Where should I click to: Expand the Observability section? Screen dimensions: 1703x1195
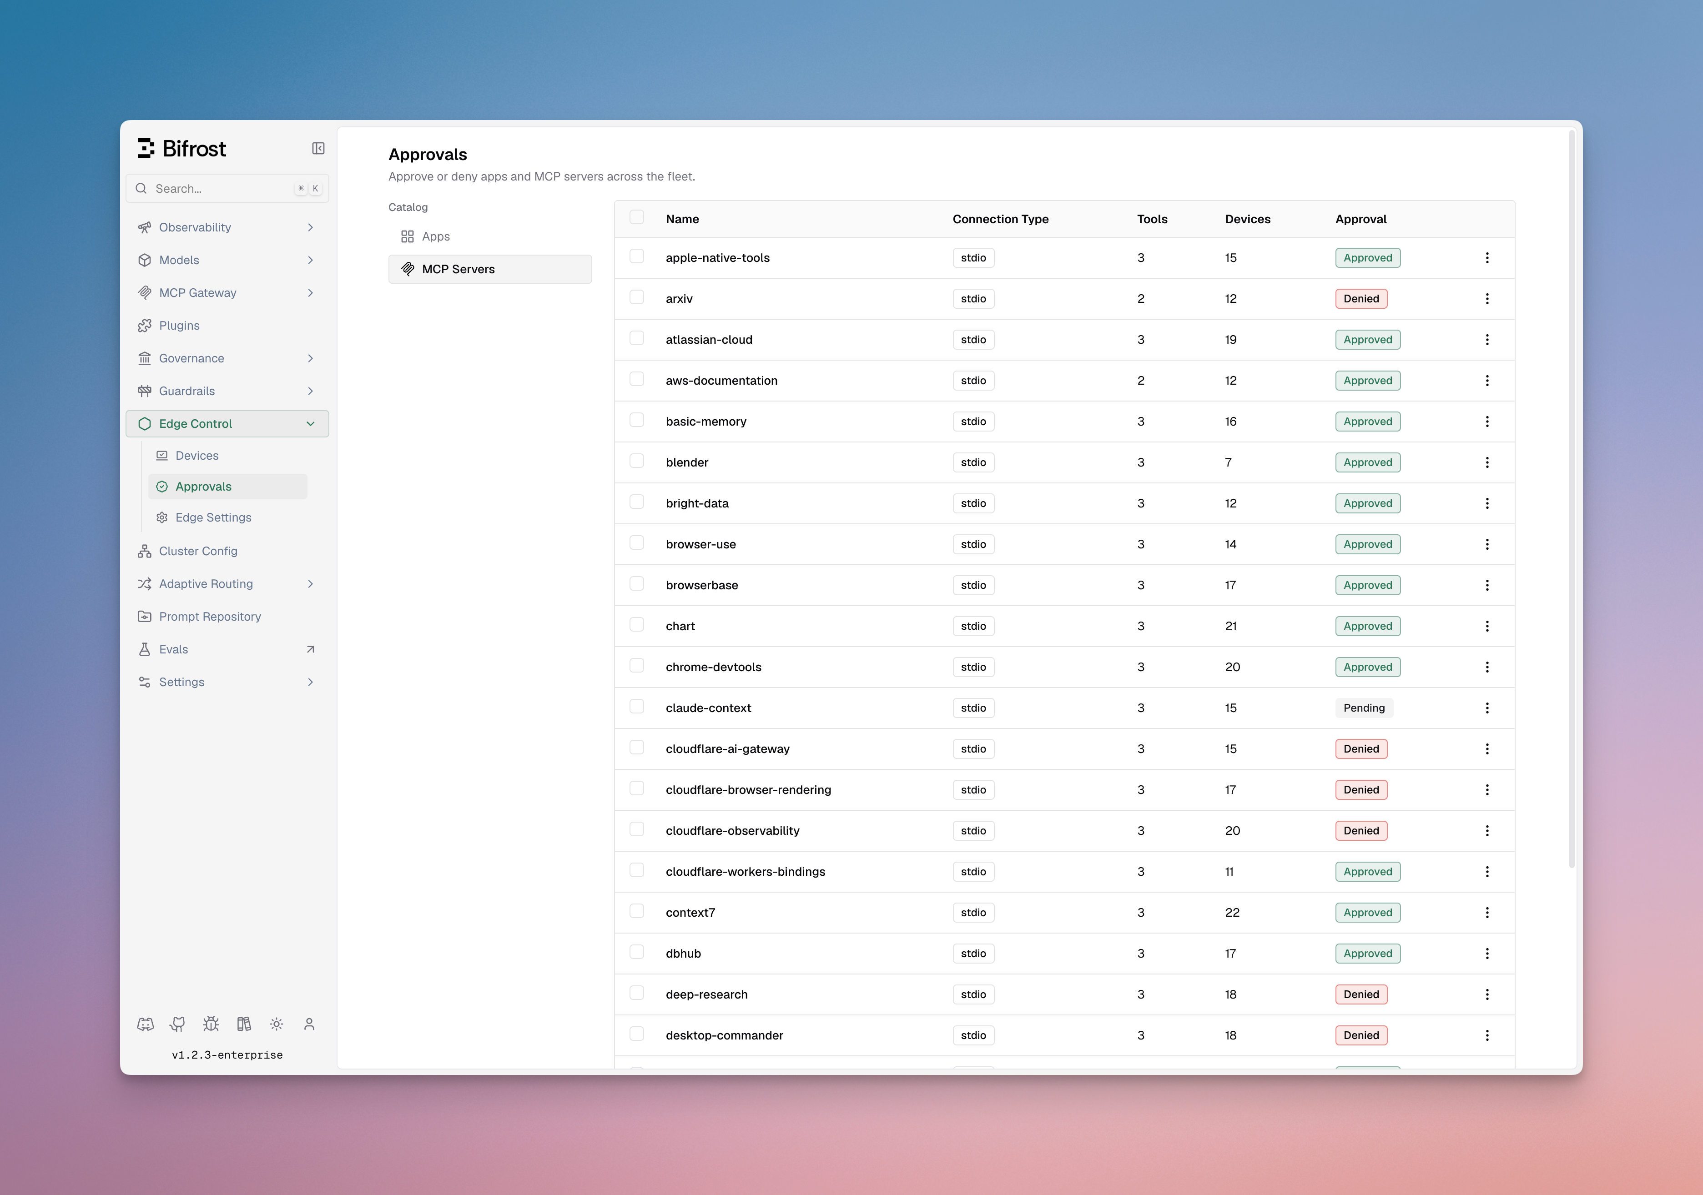pos(227,227)
